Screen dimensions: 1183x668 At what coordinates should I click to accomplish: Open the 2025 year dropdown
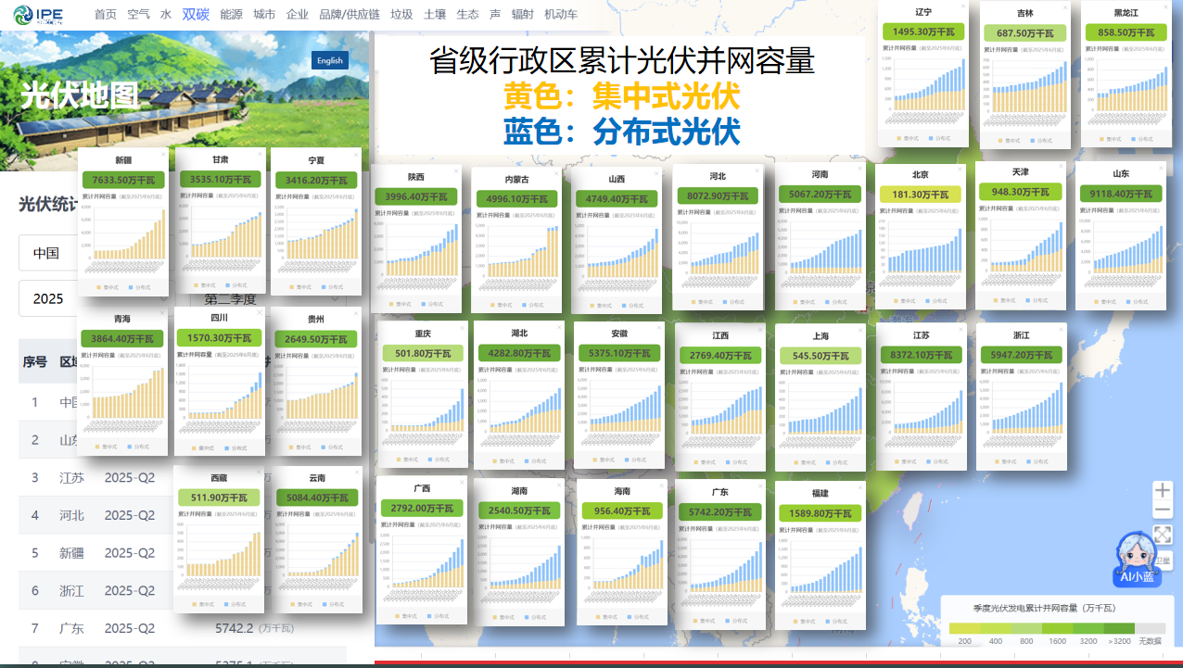(x=93, y=298)
